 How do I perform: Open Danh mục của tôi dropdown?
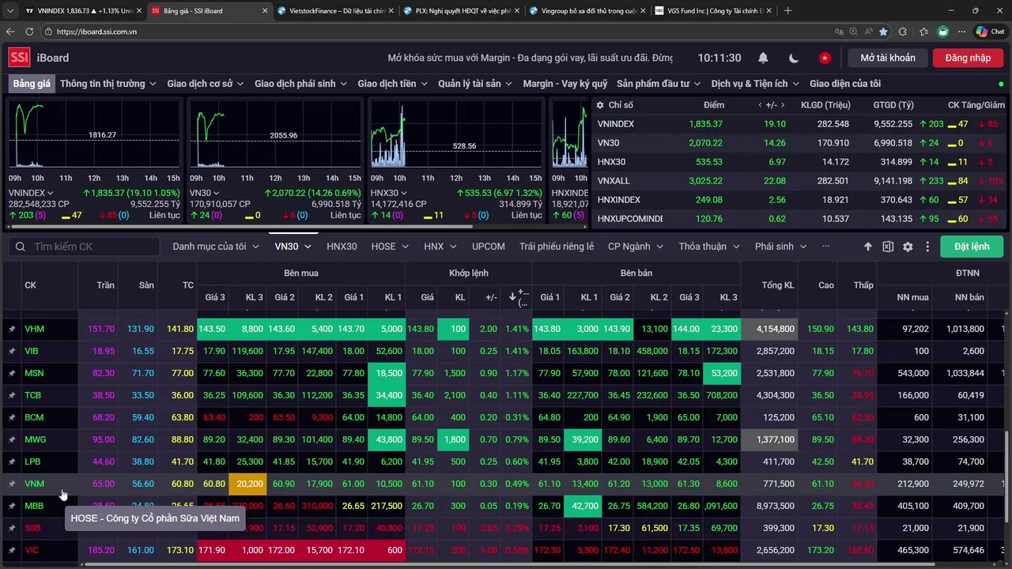(216, 247)
